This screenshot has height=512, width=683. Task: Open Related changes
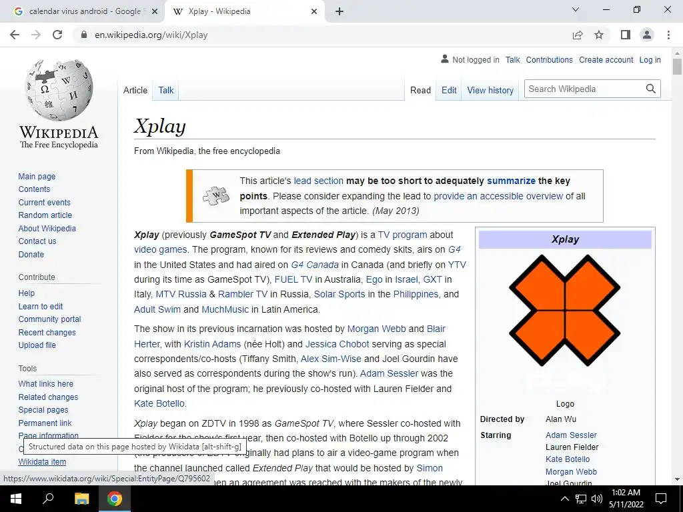pyautogui.click(x=48, y=397)
